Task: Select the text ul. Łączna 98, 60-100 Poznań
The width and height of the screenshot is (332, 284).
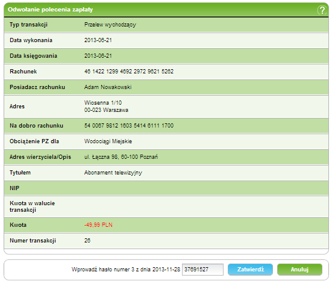Action: pos(121,157)
